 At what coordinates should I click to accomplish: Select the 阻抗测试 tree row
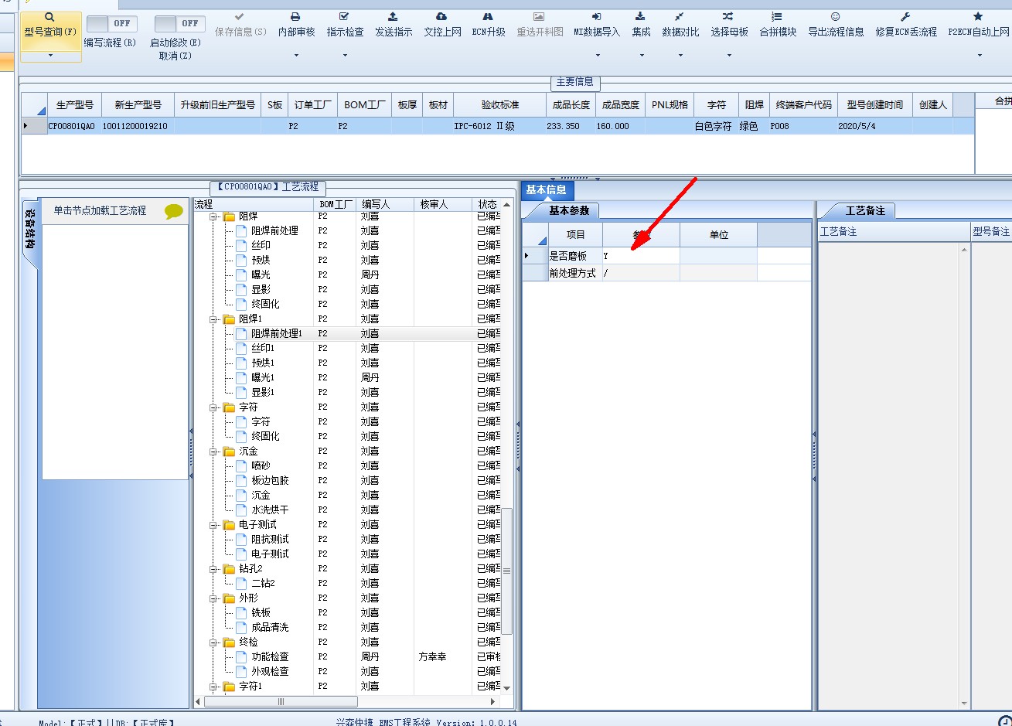click(x=346, y=539)
